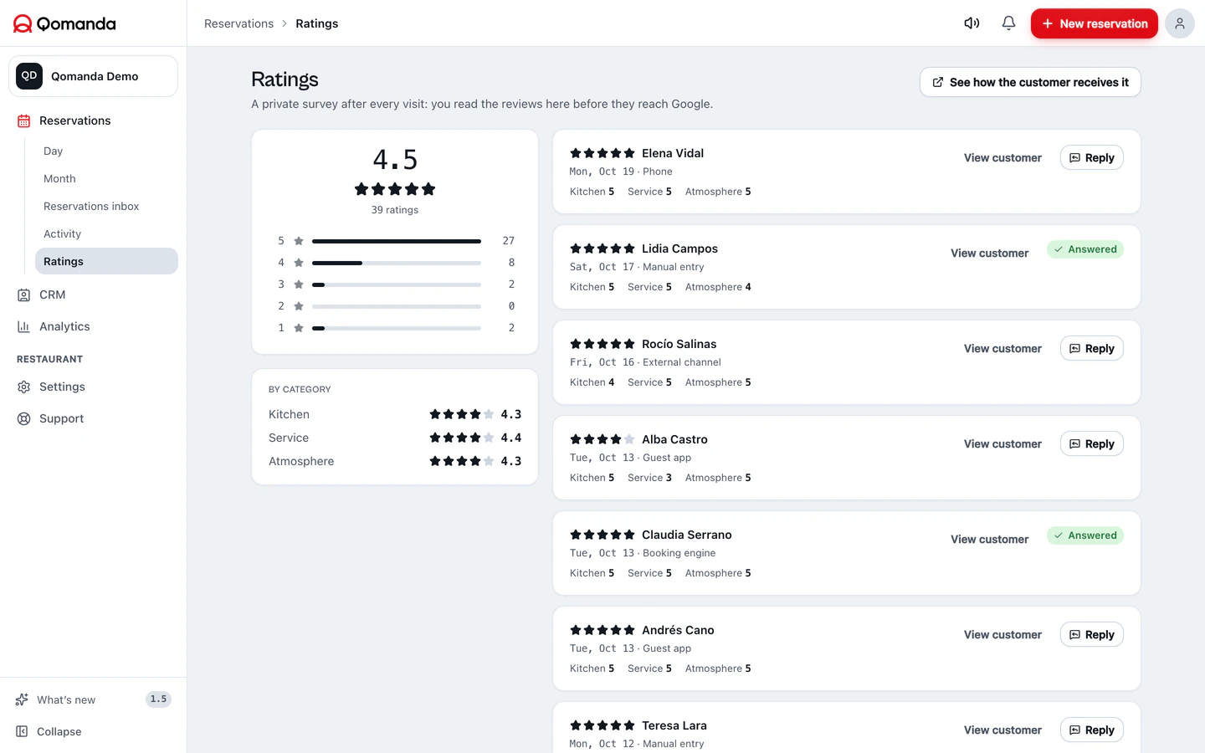View customer for Elena Vidal
Screen dimensions: 1205x753
tap(1002, 157)
